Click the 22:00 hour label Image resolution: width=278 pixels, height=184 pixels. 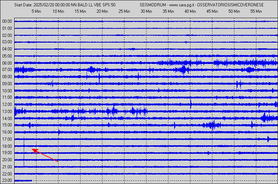pyautogui.click(x=7, y=174)
